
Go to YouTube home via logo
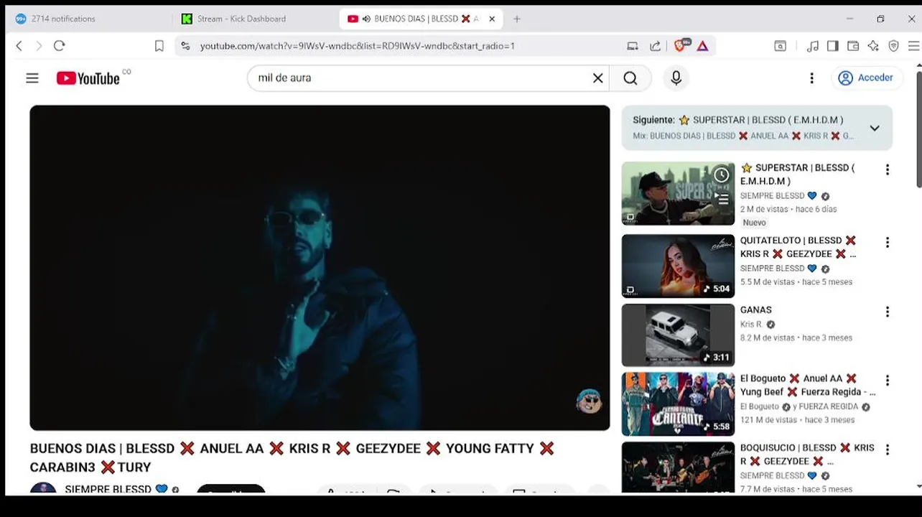point(88,78)
